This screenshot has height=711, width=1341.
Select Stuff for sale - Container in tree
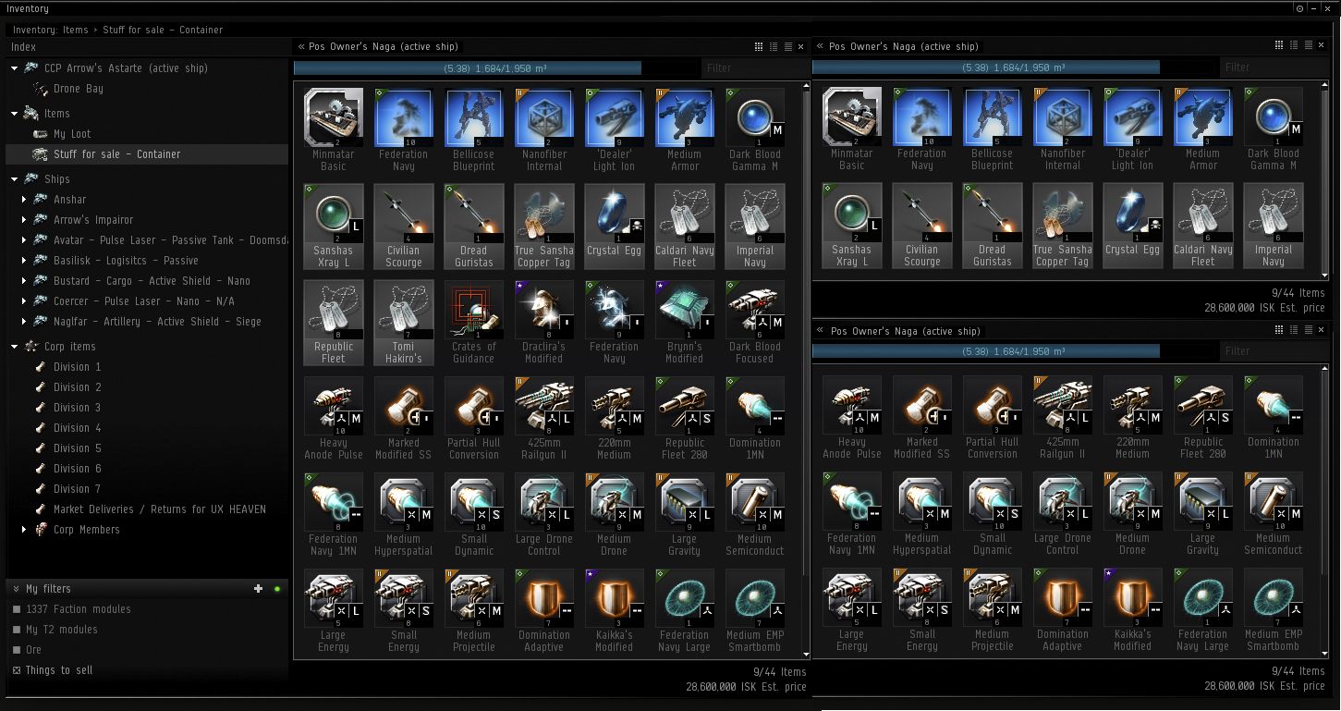(146, 154)
